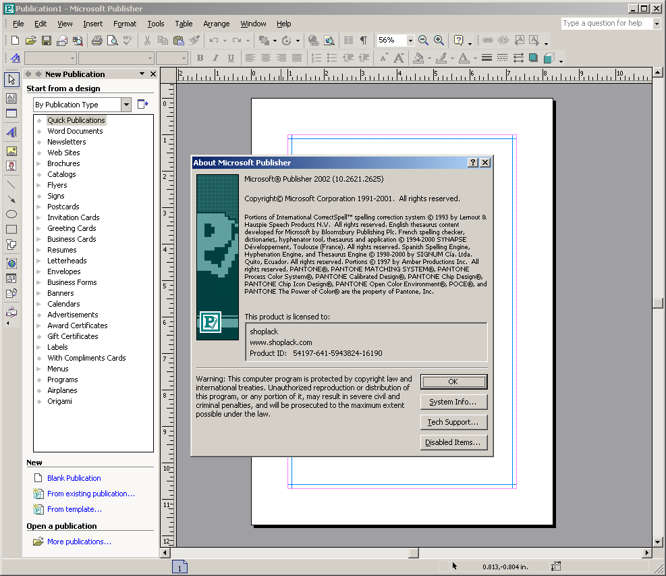Image resolution: width=666 pixels, height=576 pixels.
Task: Toggle Italic formatting
Action: (215, 58)
